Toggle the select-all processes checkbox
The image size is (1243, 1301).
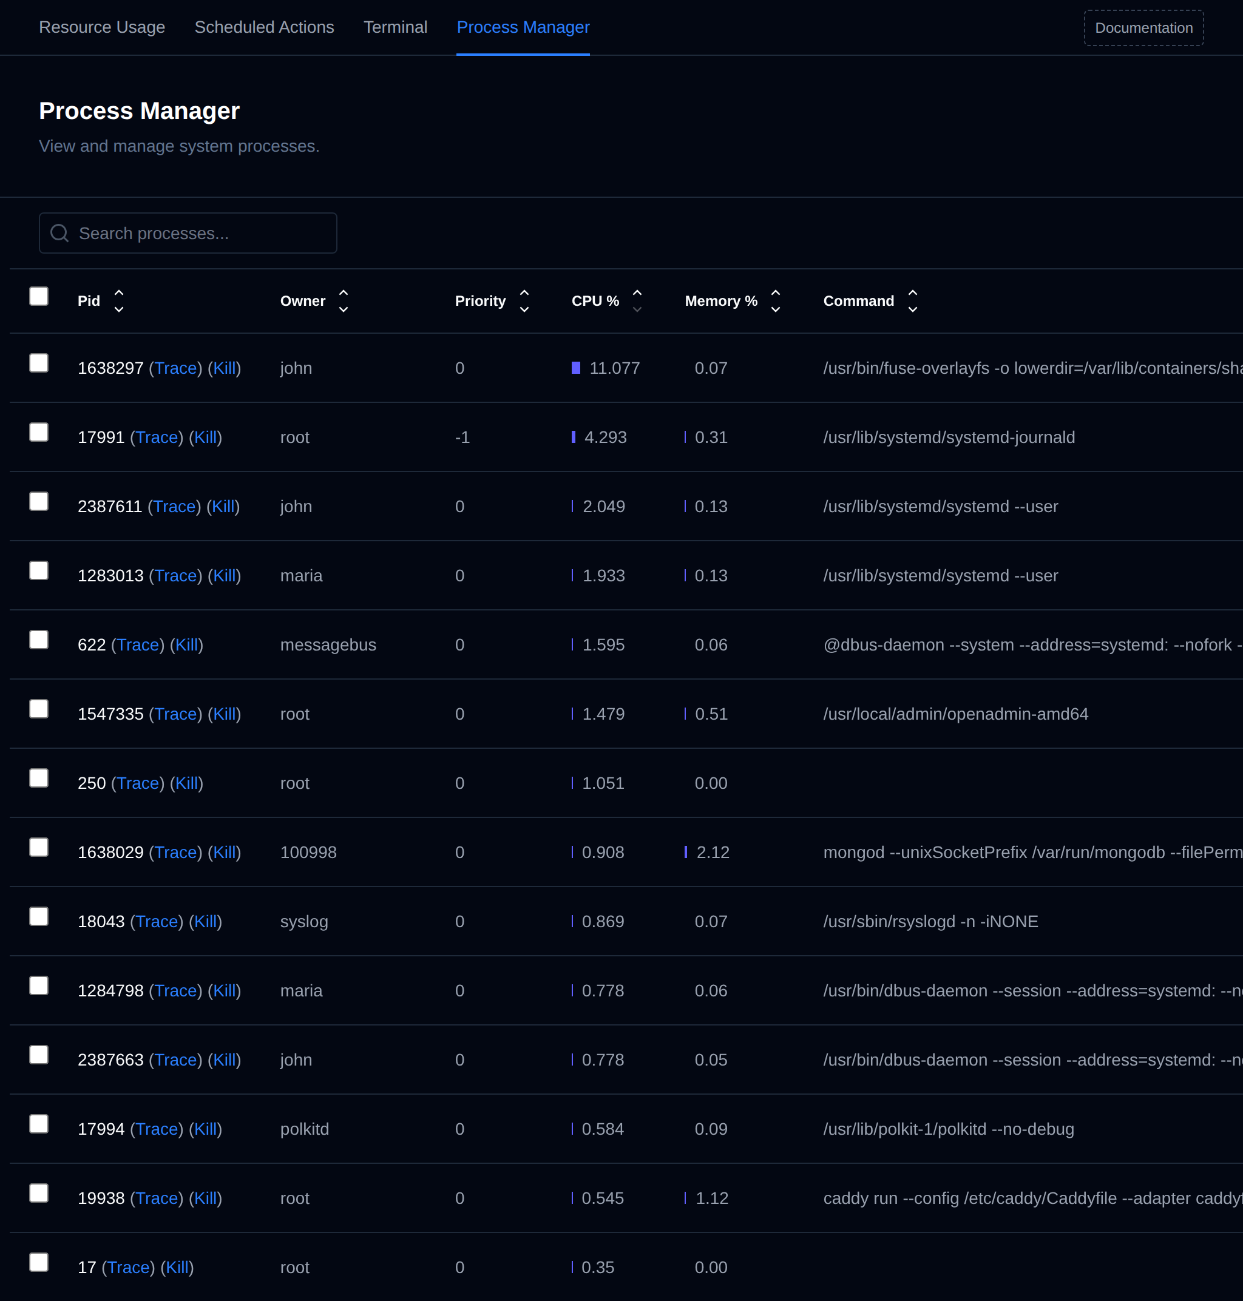coord(39,296)
